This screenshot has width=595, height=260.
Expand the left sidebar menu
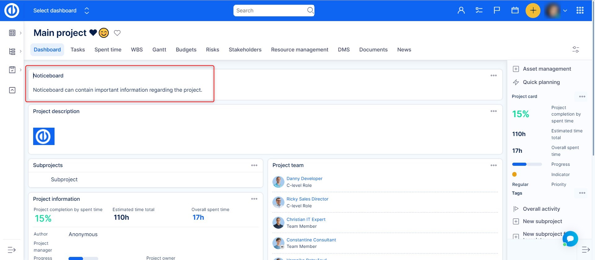click(x=12, y=250)
